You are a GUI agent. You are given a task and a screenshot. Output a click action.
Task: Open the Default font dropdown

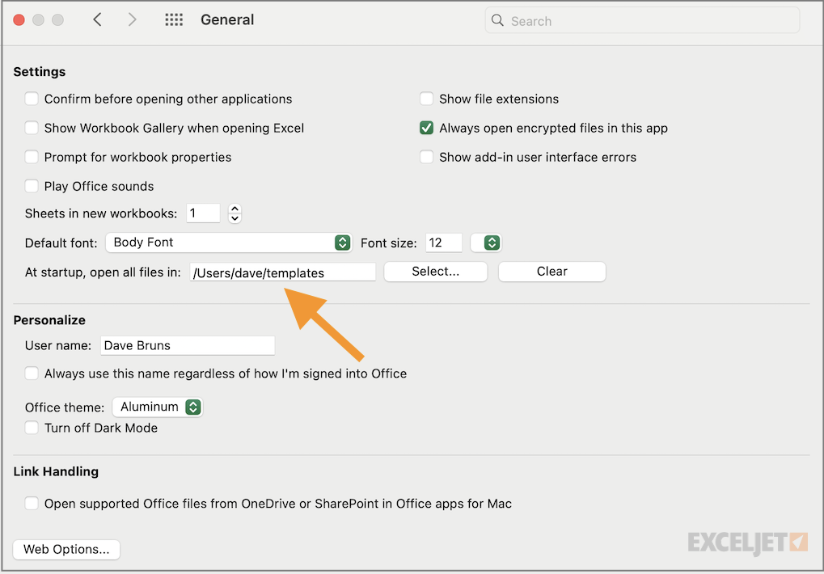point(229,243)
